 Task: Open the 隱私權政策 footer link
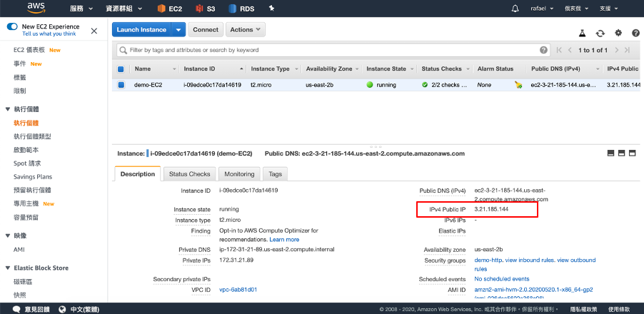(583, 309)
